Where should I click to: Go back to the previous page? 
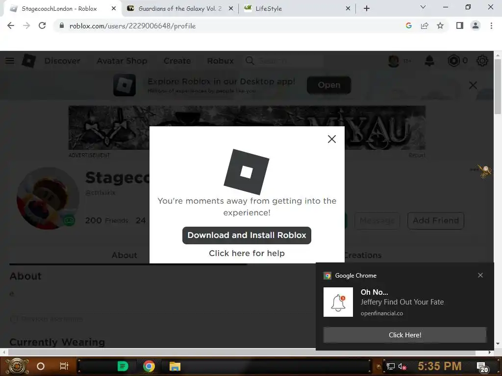pyautogui.click(x=11, y=26)
